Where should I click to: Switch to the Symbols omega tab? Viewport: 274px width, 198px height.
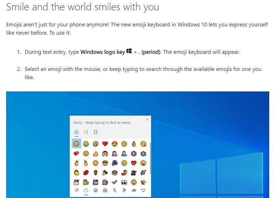pyautogui.click(x=96, y=132)
